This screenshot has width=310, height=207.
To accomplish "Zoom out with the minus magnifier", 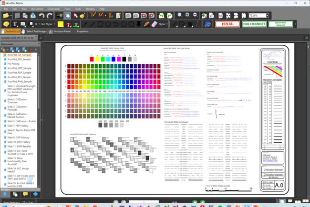I will coord(195,15).
